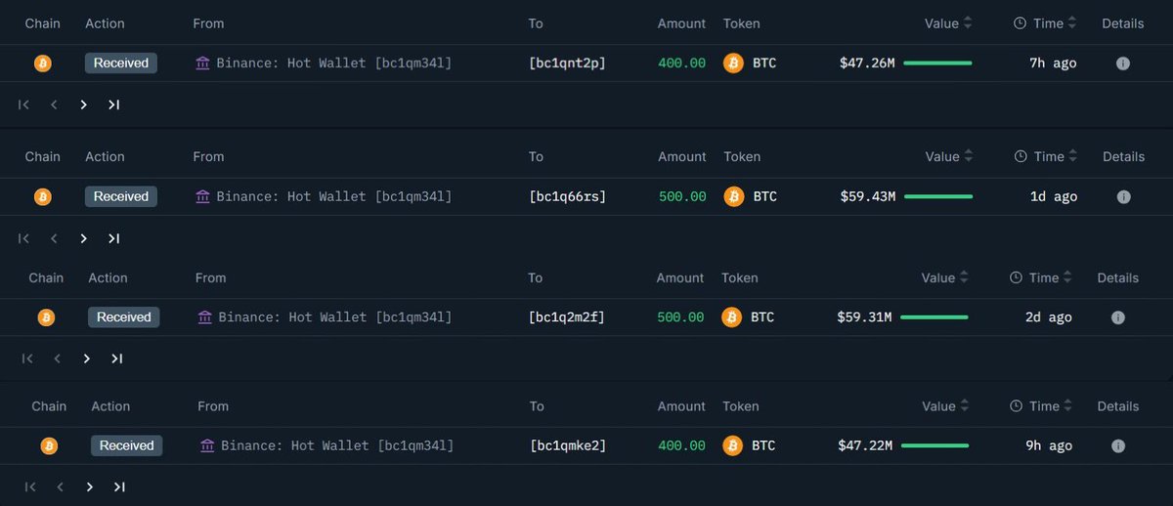Click the green value bar next to $59.31M
Screen dimensions: 1173x506
click(934, 317)
